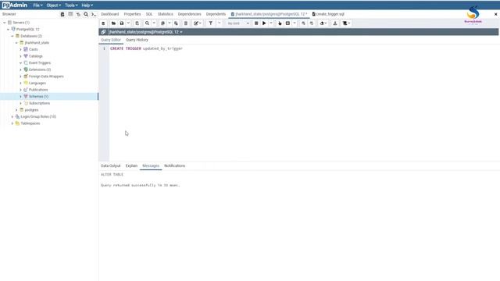Click the Filter funnel icon
This screenshot has width=500, height=281.
pos(211,23)
